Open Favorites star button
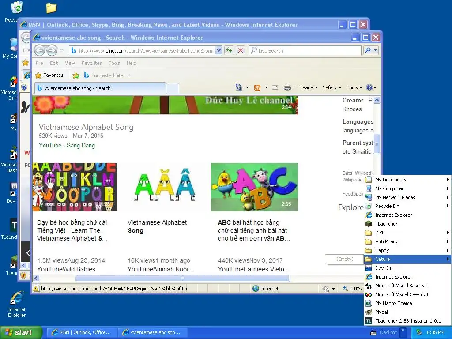The width and height of the screenshot is (452, 339). [x=49, y=75]
